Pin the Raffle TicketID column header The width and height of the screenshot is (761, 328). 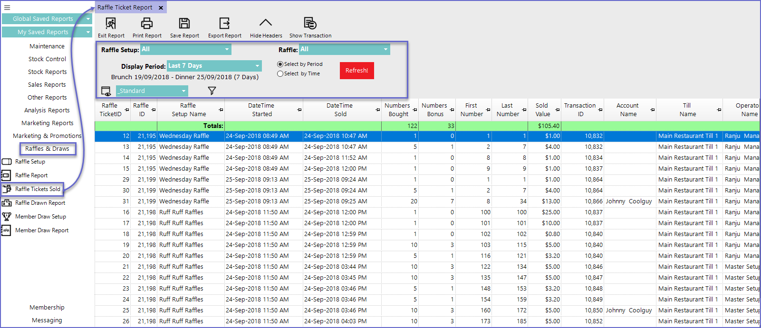[127, 110]
